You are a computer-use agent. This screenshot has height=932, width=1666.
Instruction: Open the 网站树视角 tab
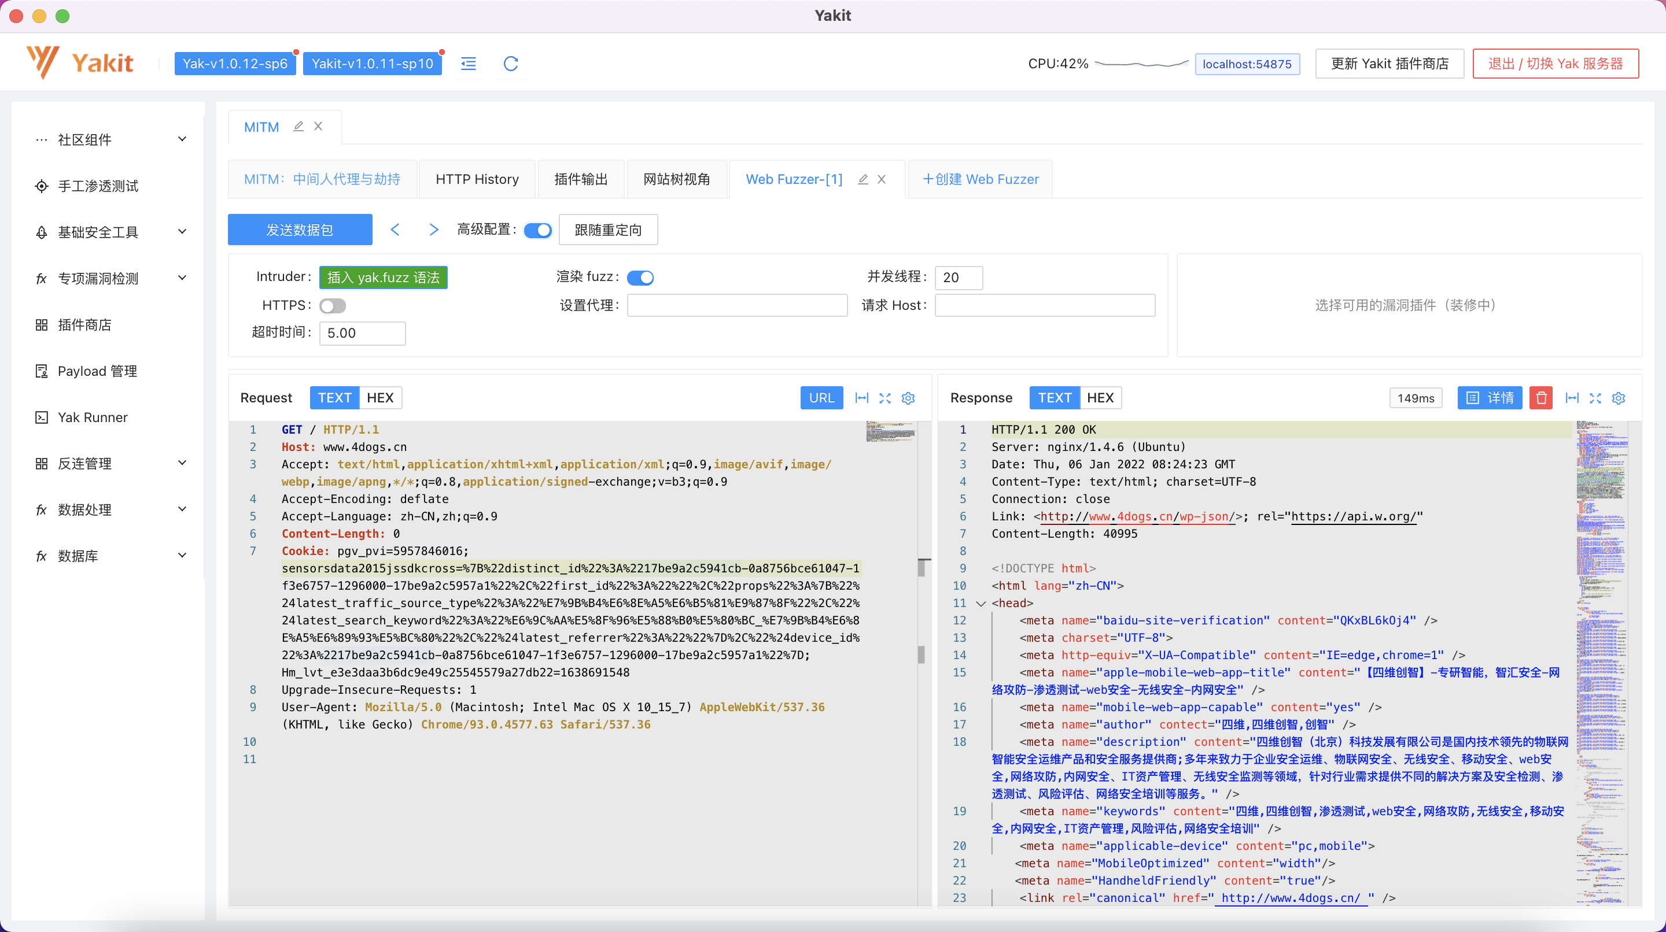pyautogui.click(x=676, y=179)
